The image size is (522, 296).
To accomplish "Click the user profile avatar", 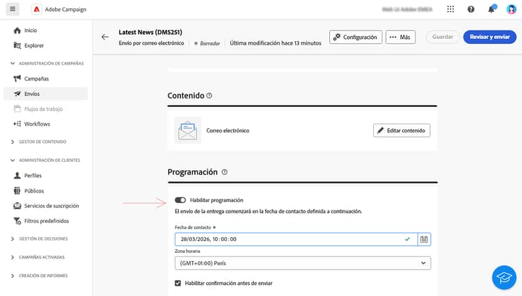I will tap(511, 9).
